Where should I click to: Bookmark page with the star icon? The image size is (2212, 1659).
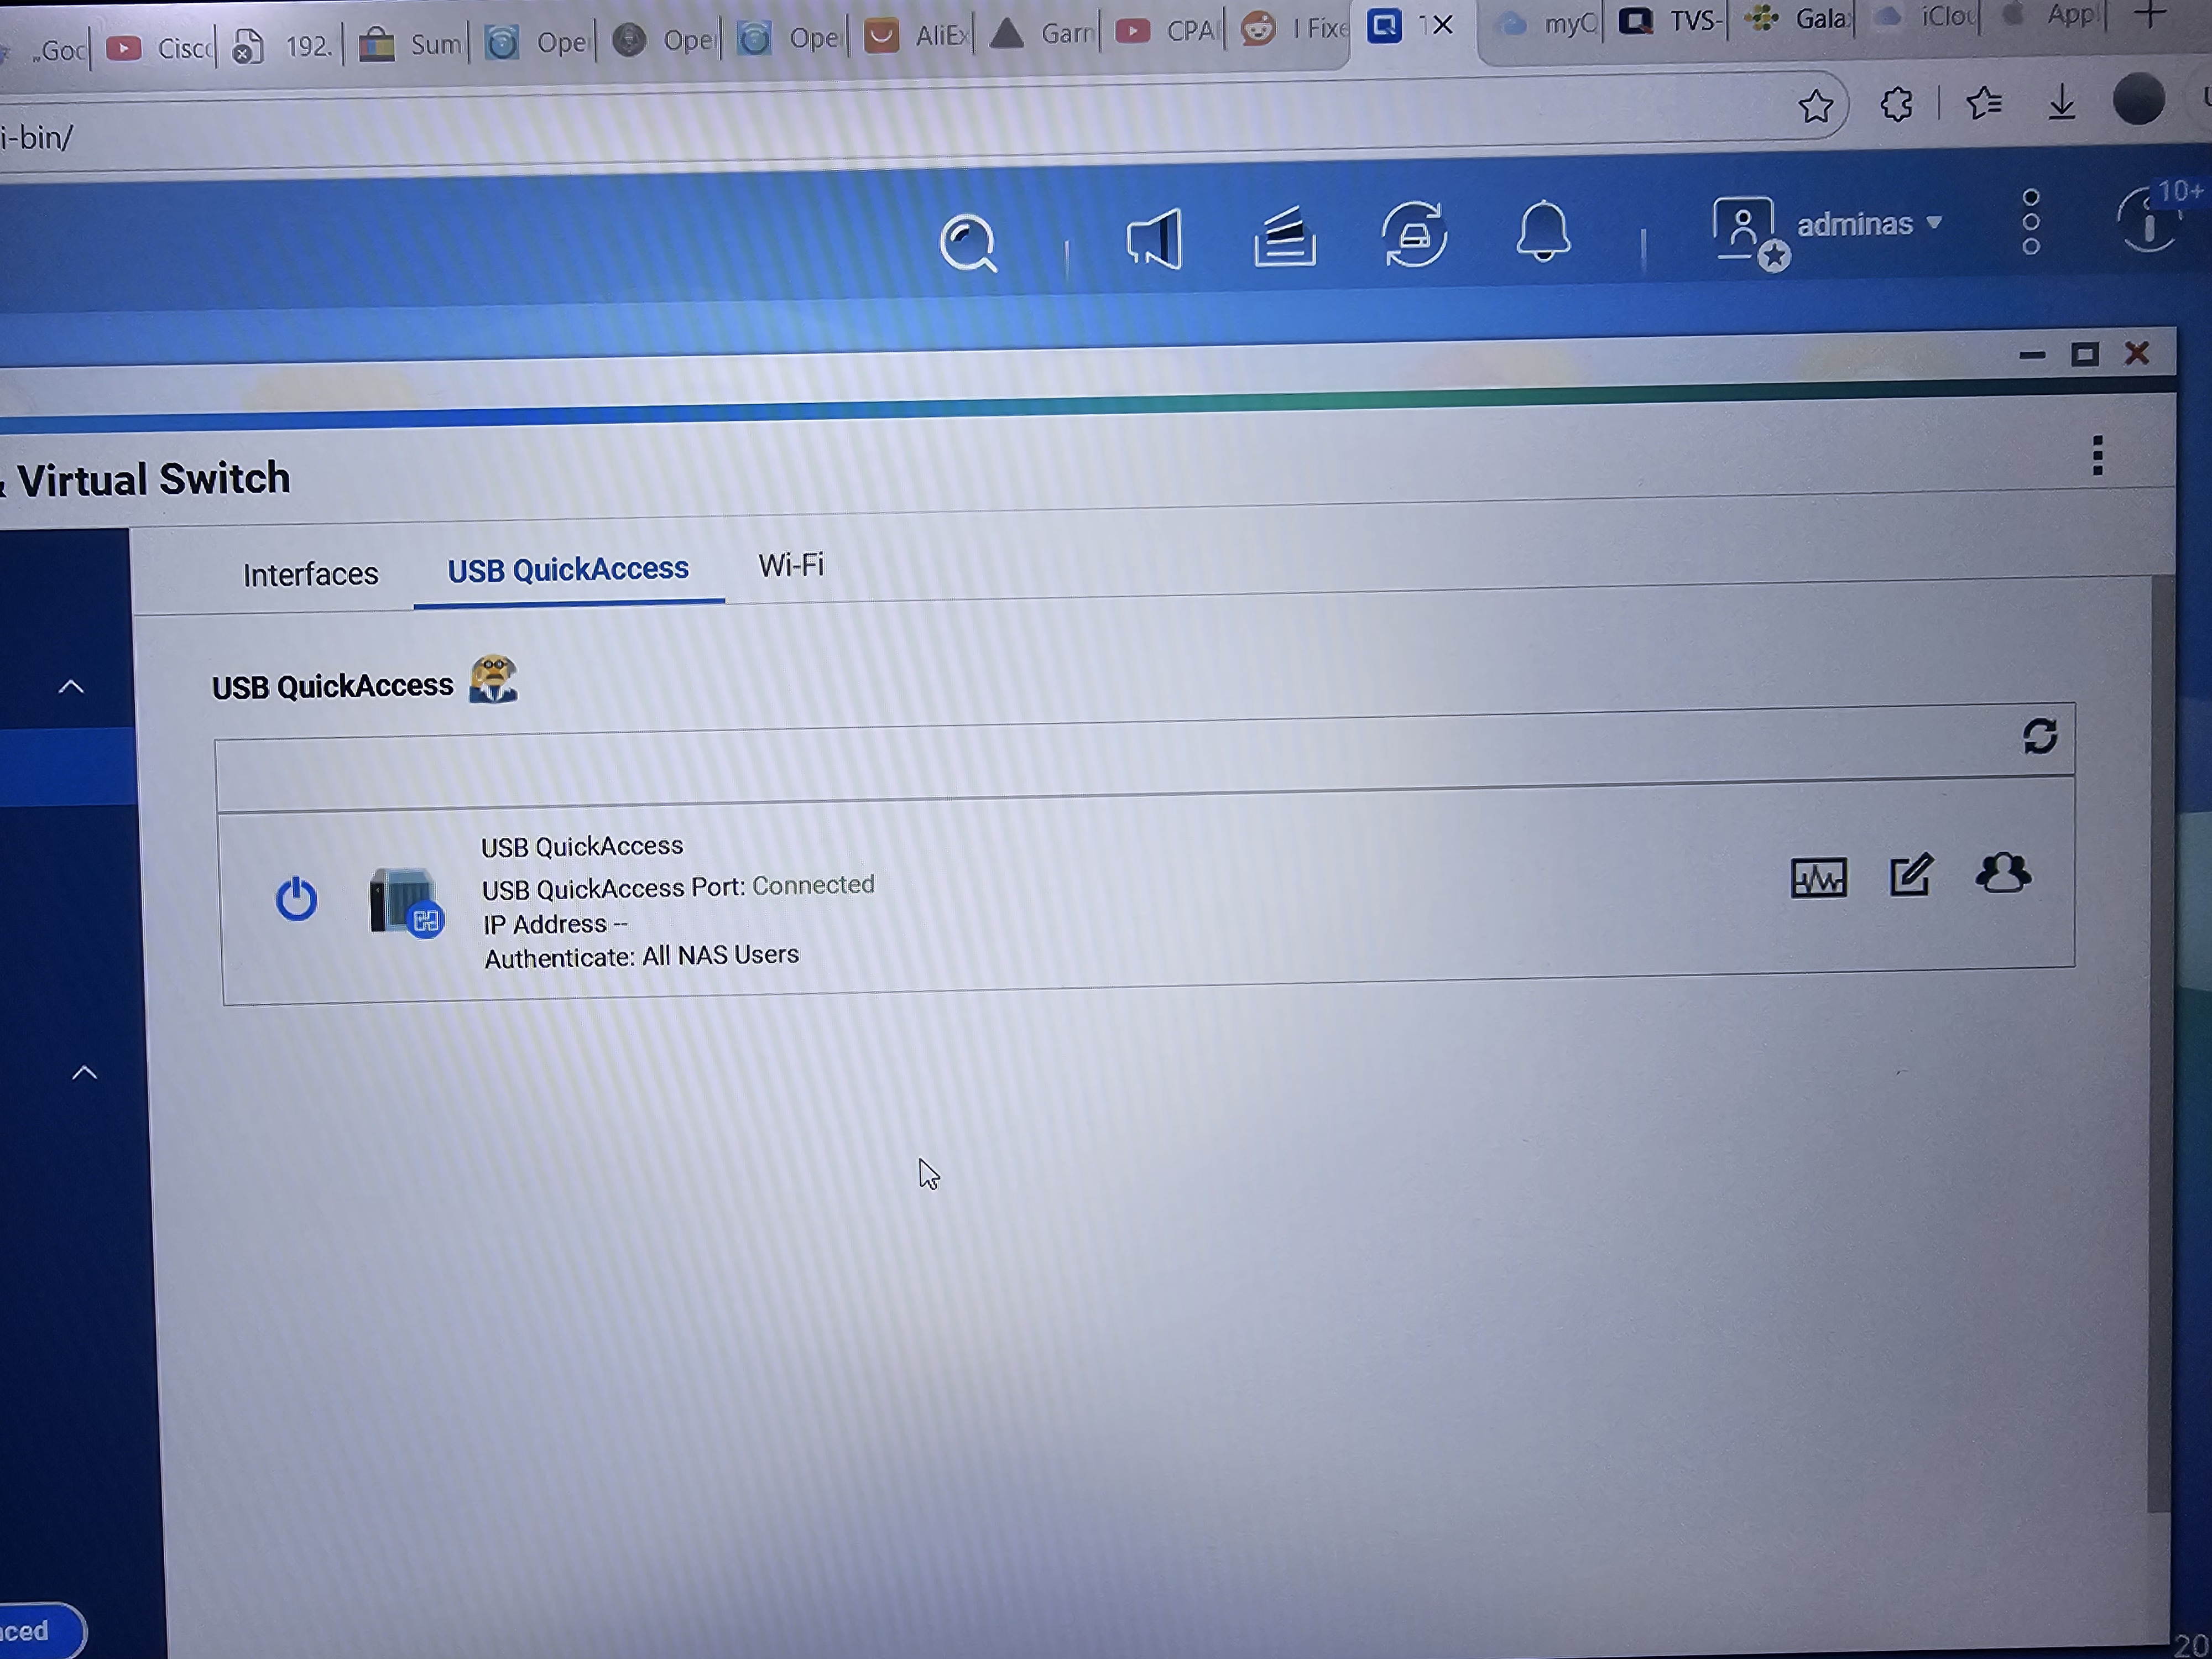point(1816,105)
